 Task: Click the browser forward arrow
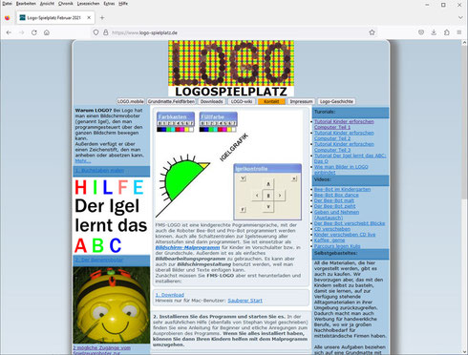(21, 32)
